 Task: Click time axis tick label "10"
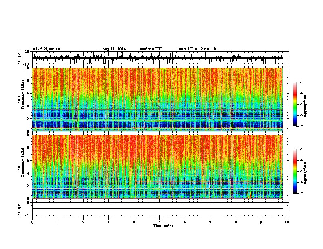[287, 222]
